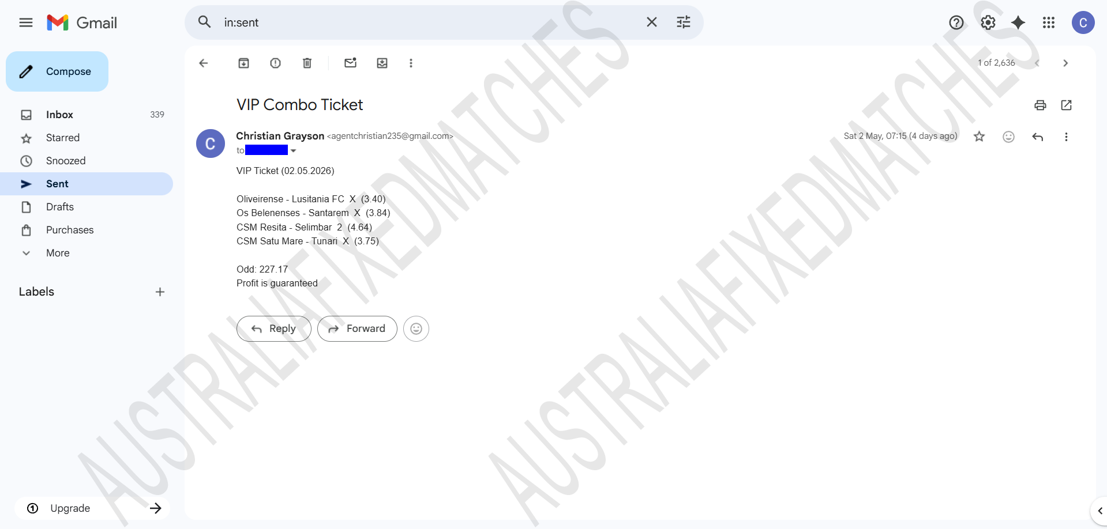Clear the search with the X icon

click(652, 22)
